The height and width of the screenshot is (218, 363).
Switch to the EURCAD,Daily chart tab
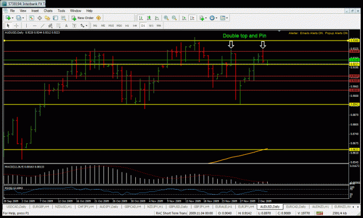coord(296,206)
